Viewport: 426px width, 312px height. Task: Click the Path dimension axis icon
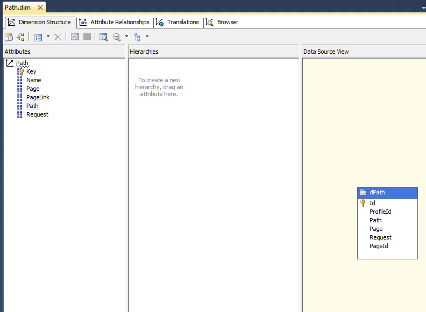[x=10, y=63]
